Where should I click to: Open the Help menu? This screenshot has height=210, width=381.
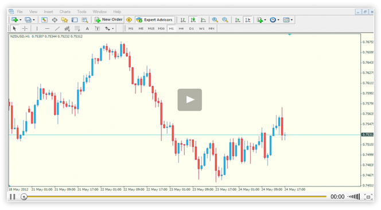117,11
